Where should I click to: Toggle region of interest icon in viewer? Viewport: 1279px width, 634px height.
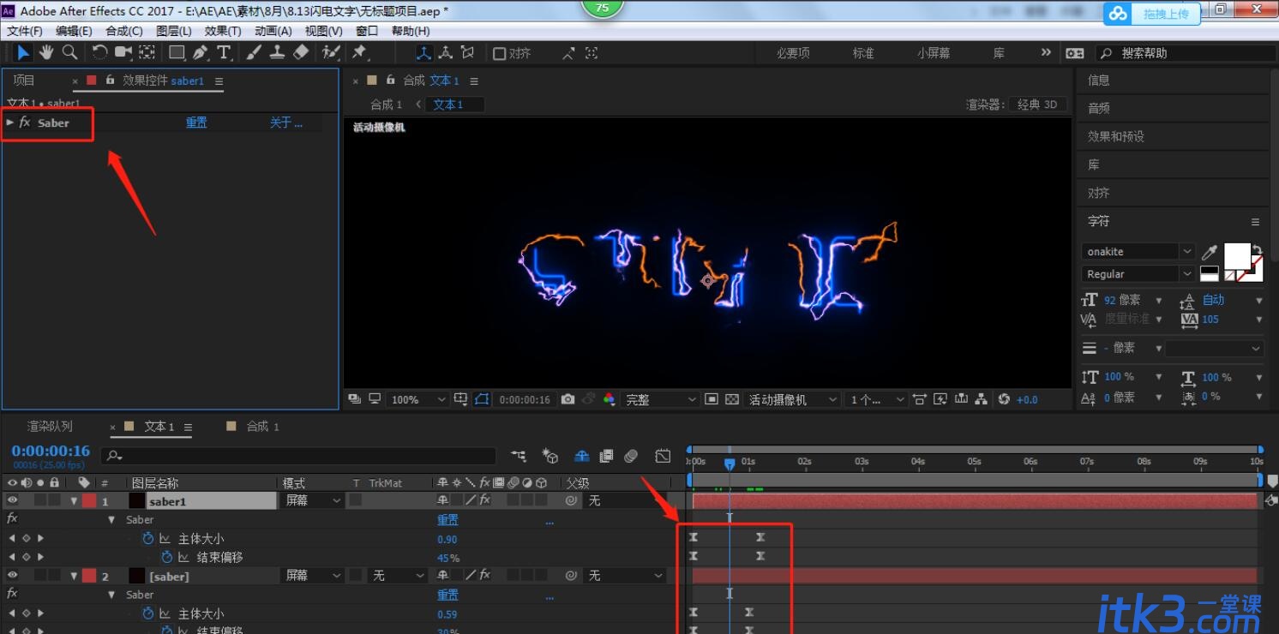[711, 399]
